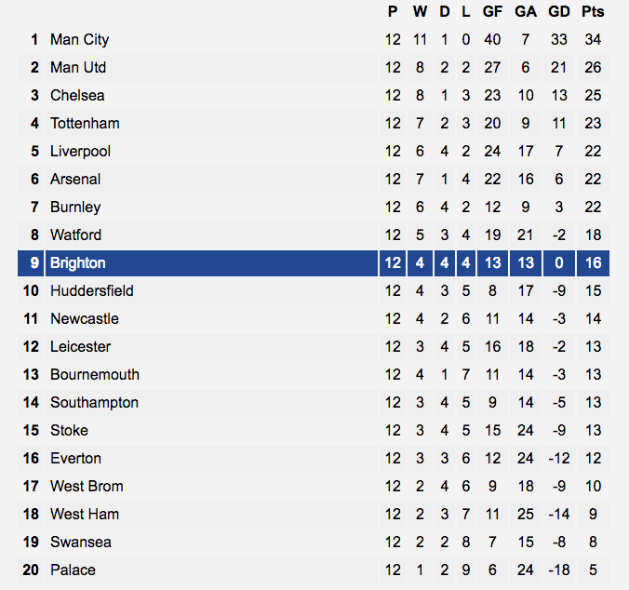Select Man City's 34 points cell
The width and height of the screenshot is (629, 590).
tap(593, 40)
